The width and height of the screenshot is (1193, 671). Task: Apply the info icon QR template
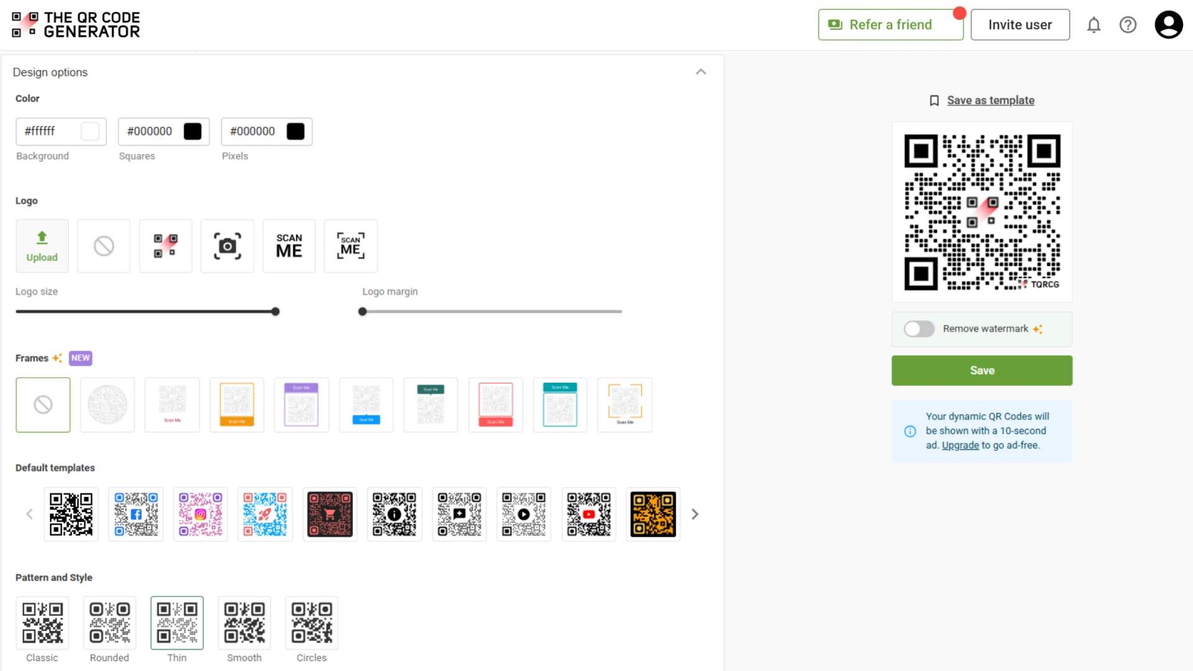(395, 514)
